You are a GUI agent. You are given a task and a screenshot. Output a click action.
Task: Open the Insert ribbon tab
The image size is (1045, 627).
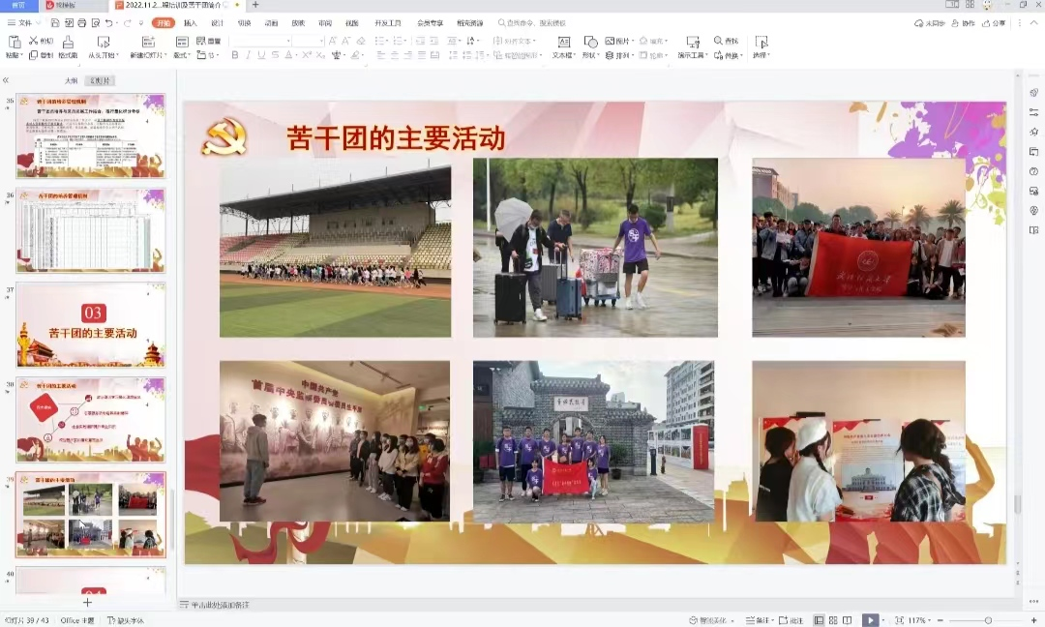coord(190,22)
